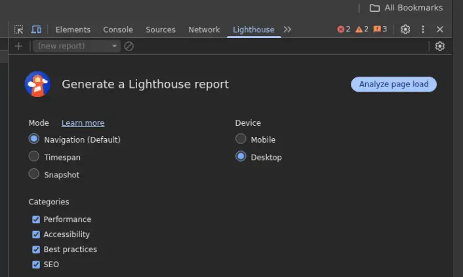Toggle the Best practices checkbox
This screenshot has width=463, height=277.
click(x=36, y=249)
